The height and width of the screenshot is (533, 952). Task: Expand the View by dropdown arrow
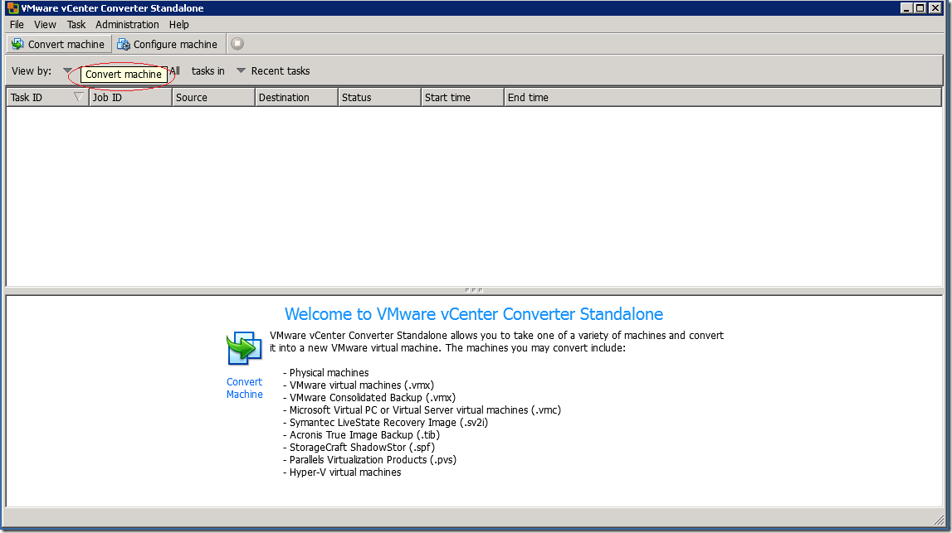point(67,70)
